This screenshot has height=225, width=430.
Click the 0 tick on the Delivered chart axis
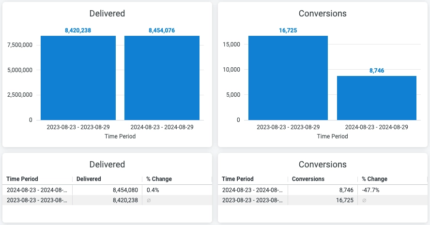pos(31,120)
